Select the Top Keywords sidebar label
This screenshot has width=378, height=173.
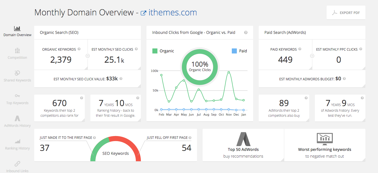(x=17, y=103)
